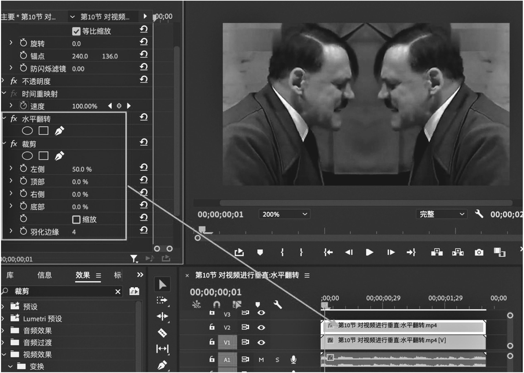Select the Track Select Forward tool
Screen dimensions: 524x373
(x=162, y=300)
